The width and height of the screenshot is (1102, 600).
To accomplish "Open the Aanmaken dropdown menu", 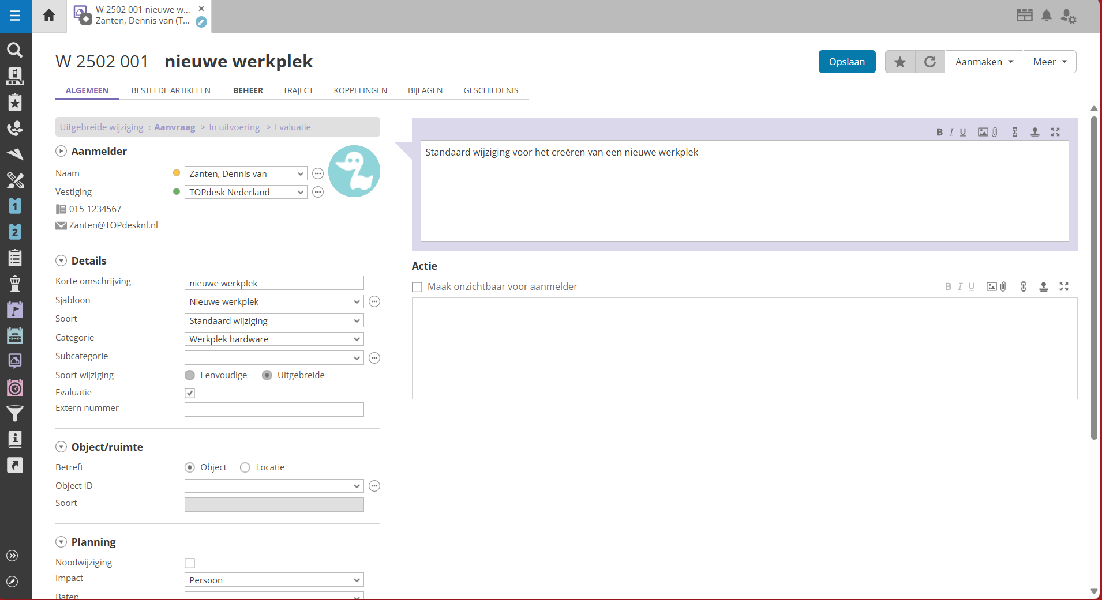I will coord(984,62).
